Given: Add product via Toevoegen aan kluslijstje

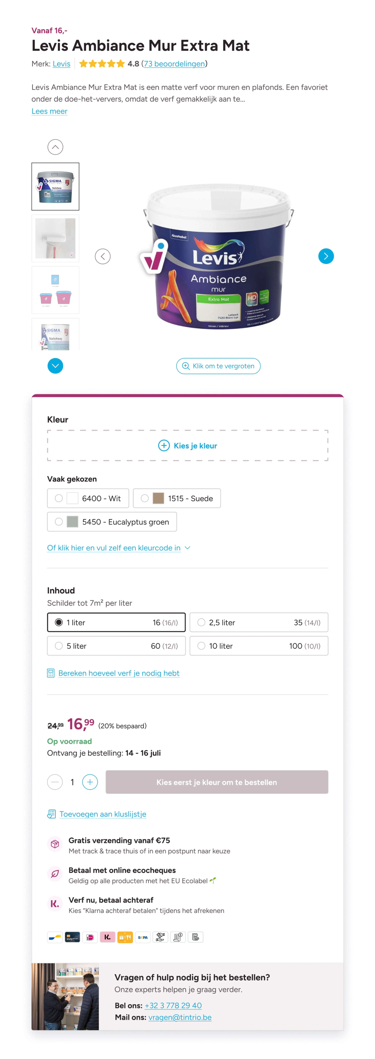Looking at the screenshot, I should pyautogui.click(x=103, y=814).
